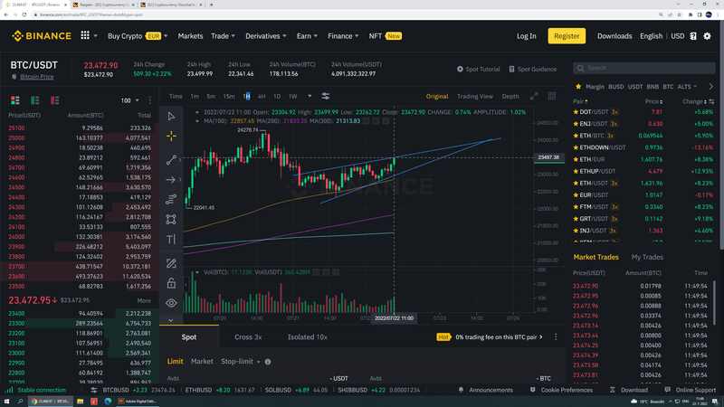Open the Finance dropdown menu
Screen dimensions: 724x407
click(343, 36)
